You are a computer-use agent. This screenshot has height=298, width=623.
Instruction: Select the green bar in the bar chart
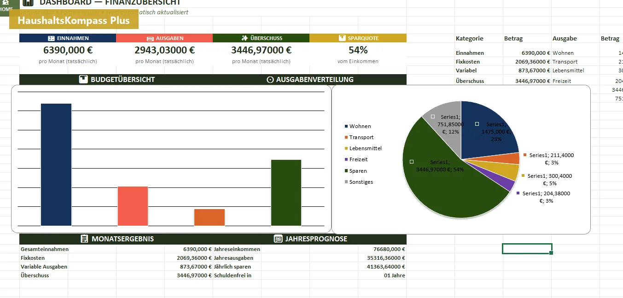tap(286, 193)
